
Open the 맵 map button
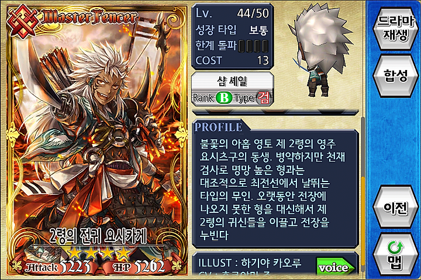pos(395,255)
